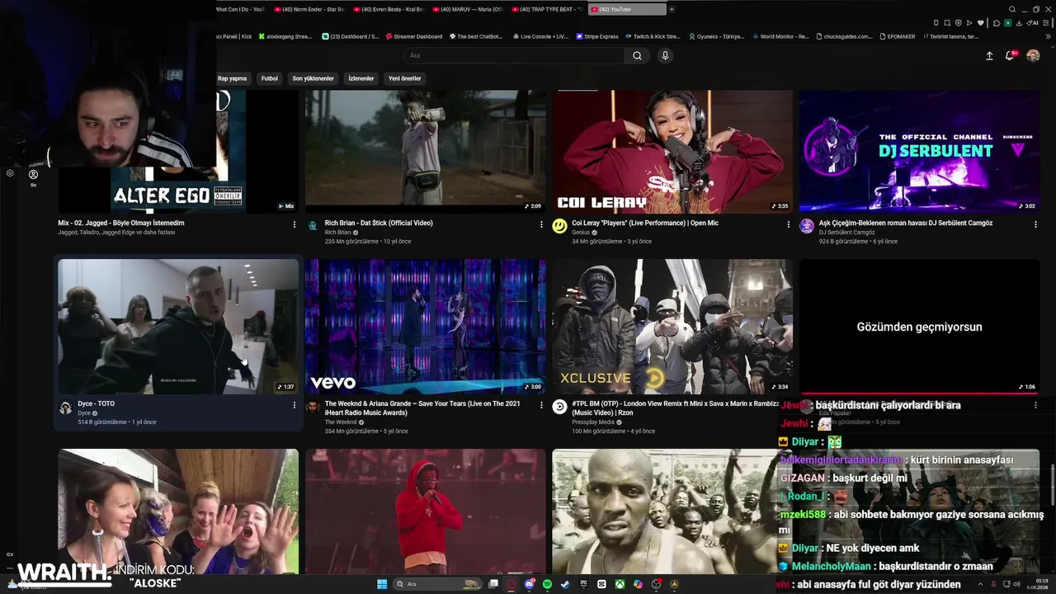1056x594 pixels.
Task: Select the 'Rap yapma' filter chip
Action: 232,78
